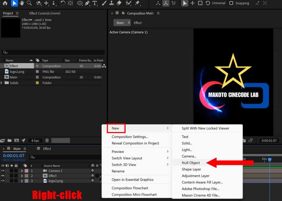282x201 pixels.
Task: Select the Type tool
Action: 95,3
